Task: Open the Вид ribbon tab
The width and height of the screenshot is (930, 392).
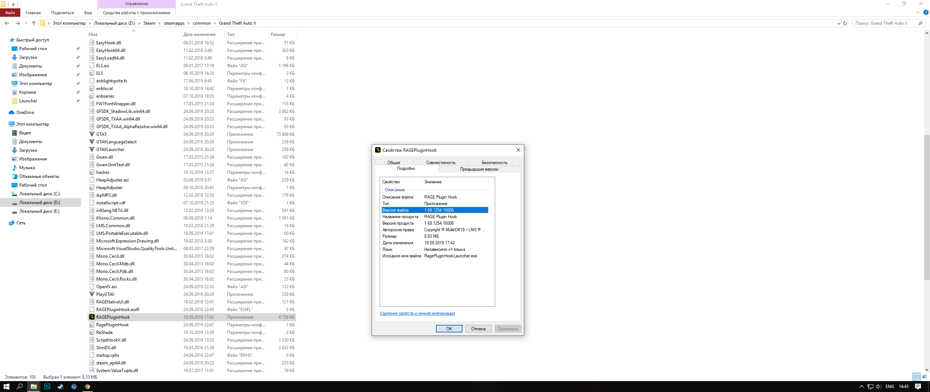Action: click(88, 13)
